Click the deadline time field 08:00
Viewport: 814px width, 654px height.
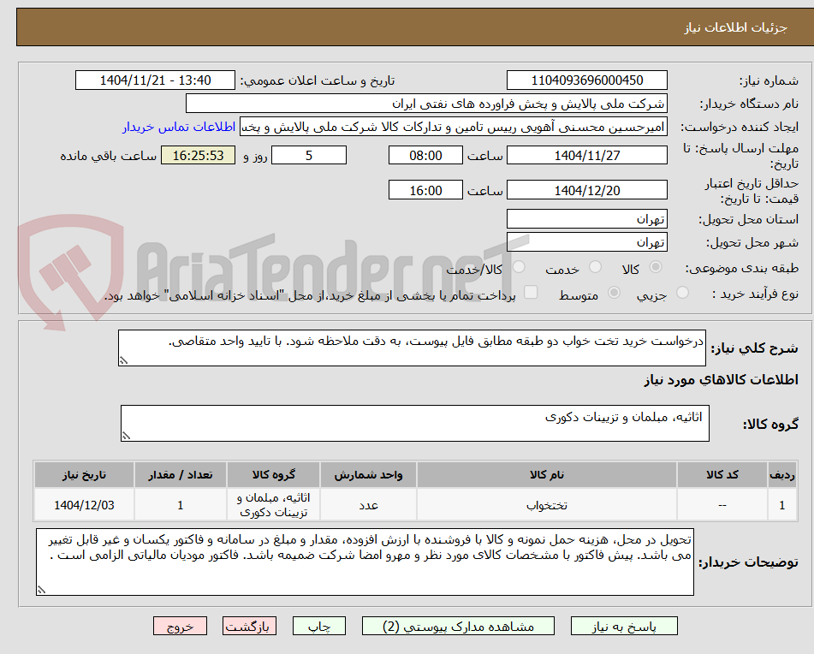coord(425,155)
